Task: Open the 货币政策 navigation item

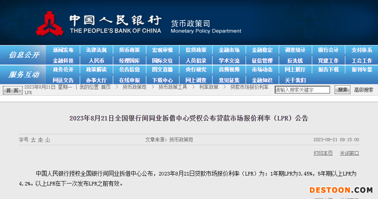Action: (x=129, y=50)
